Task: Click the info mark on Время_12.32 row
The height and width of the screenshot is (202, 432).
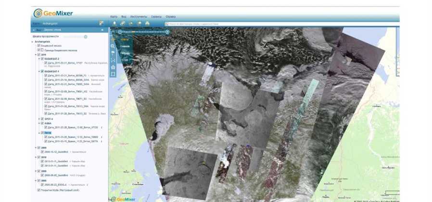Action: pyautogui.click(x=102, y=137)
